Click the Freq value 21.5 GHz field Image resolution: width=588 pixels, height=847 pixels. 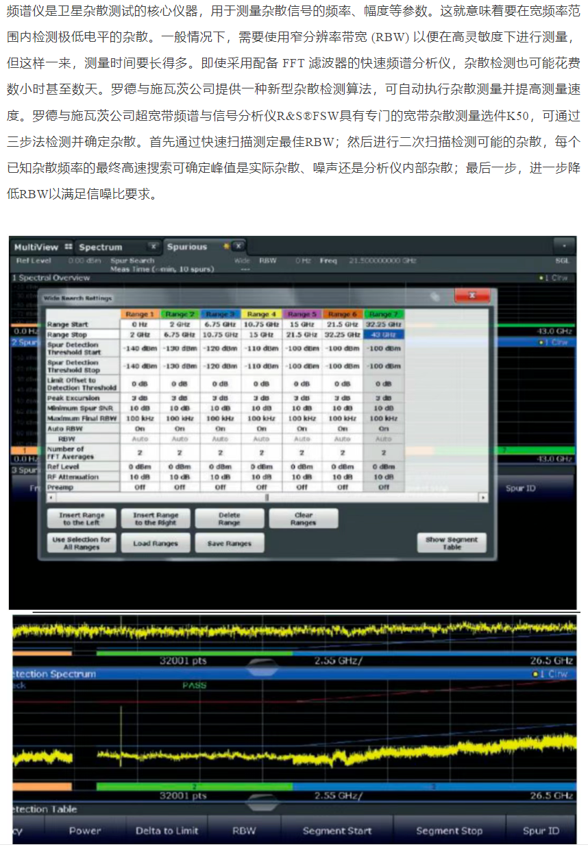tap(382, 261)
